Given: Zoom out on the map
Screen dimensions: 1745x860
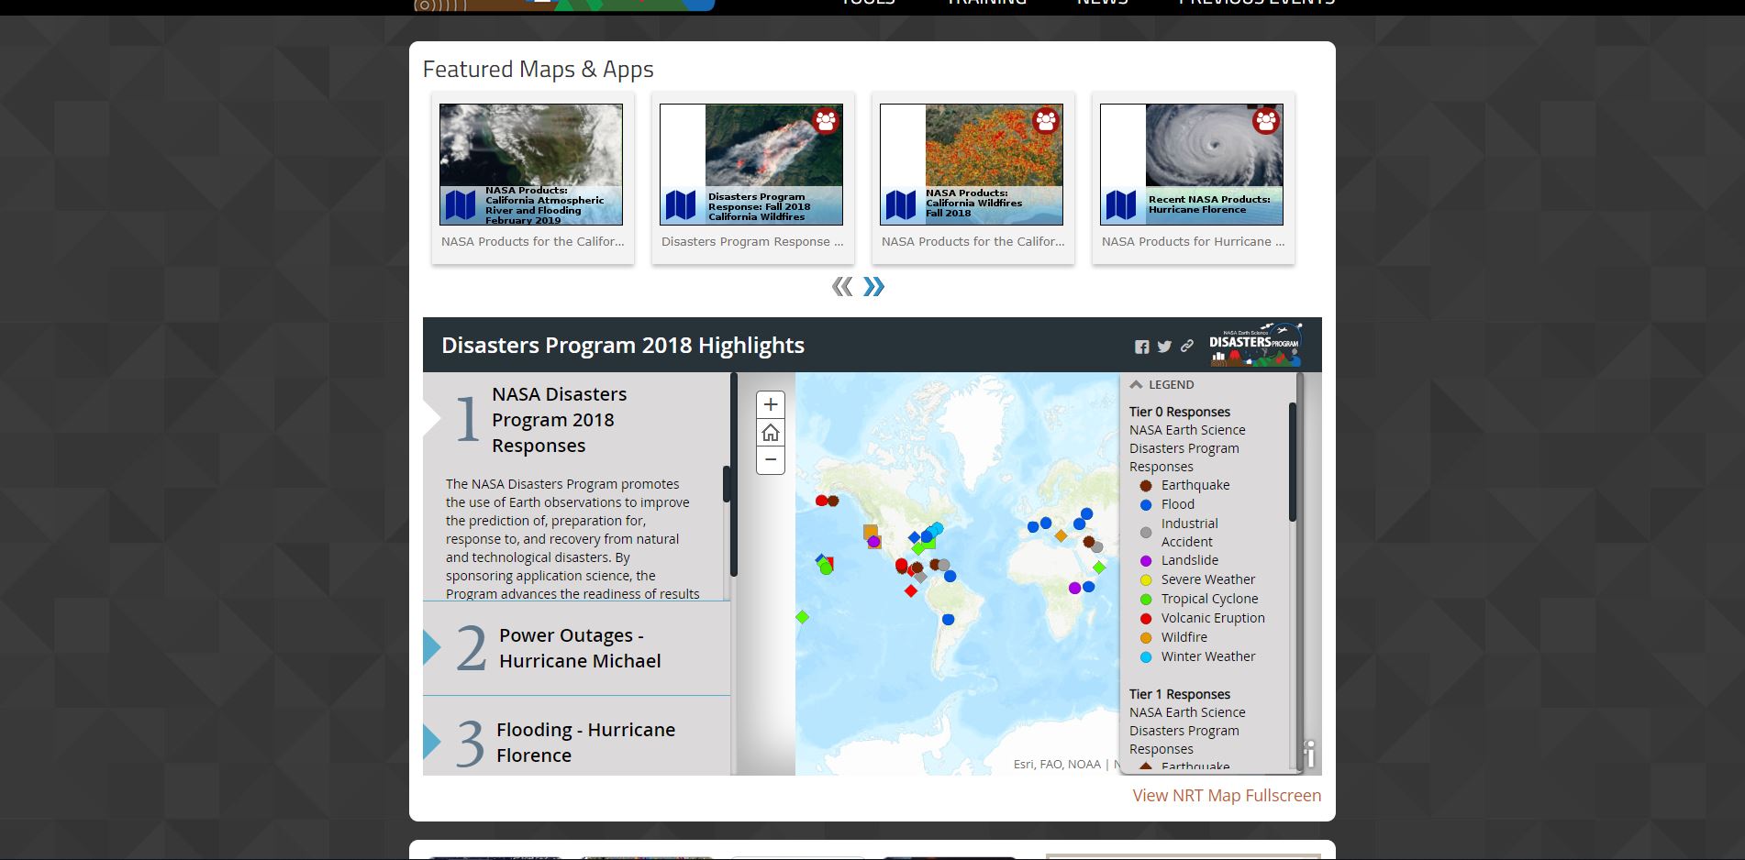Looking at the screenshot, I should 771,460.
